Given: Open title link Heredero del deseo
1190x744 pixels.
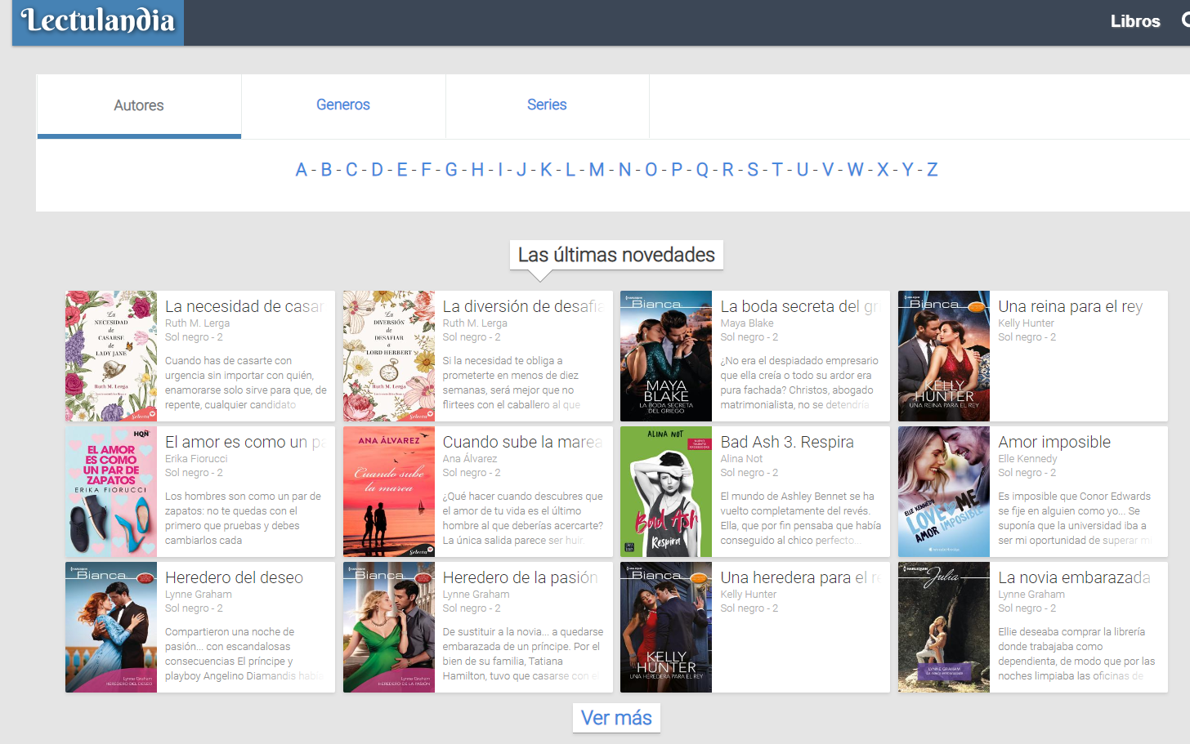Looking at the screenshot, I should pos(234,577).
